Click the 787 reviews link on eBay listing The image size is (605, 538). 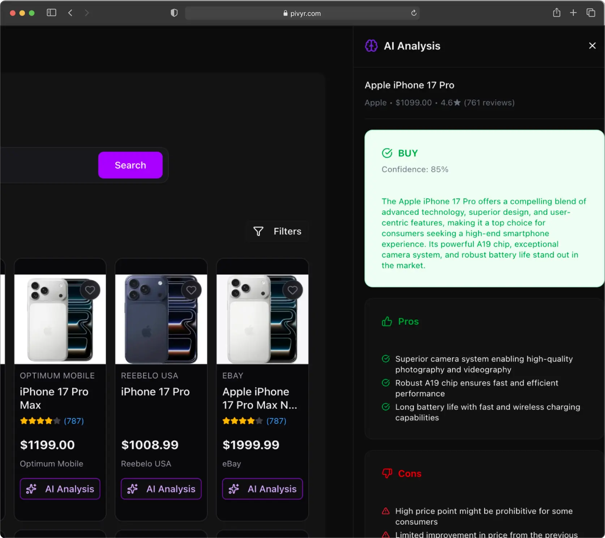click(276, 421)
